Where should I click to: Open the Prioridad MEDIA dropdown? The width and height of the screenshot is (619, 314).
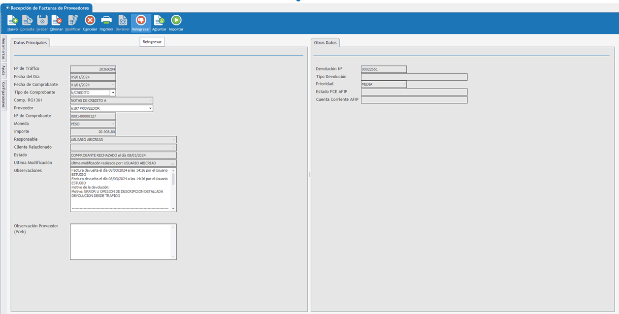point(404,84)
